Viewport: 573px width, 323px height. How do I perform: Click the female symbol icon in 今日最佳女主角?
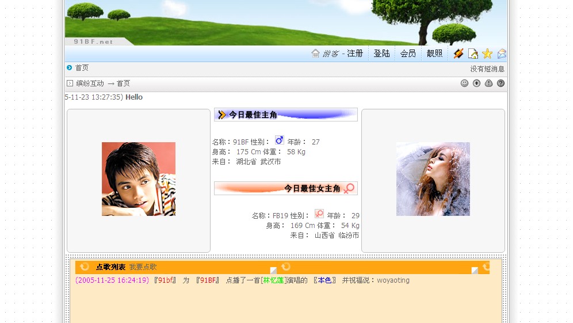pyautogui.click(x=349, y=188)
